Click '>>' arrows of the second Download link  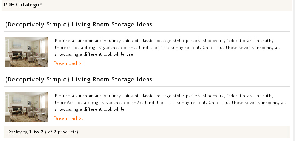point(81,118)
